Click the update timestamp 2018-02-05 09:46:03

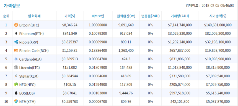[x=218, y=6]
